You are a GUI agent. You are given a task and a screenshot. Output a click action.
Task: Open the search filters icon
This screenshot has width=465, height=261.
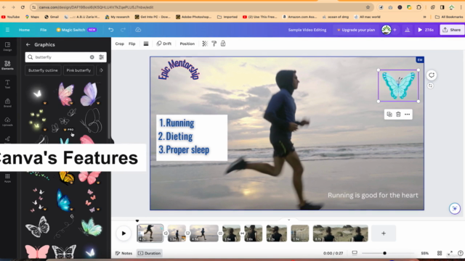pos(102,57)
